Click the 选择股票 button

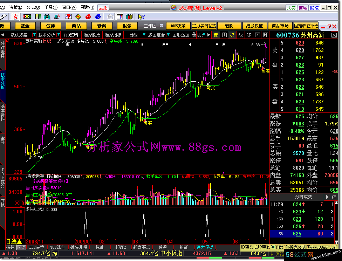tap(92, 35)
